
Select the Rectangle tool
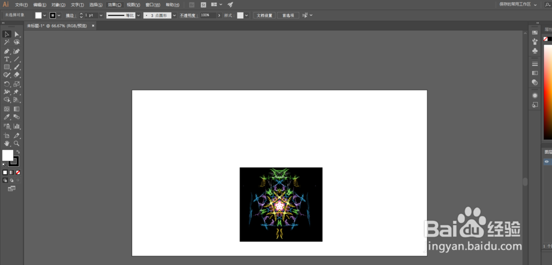pyautogui.click(x=7, y=67)
